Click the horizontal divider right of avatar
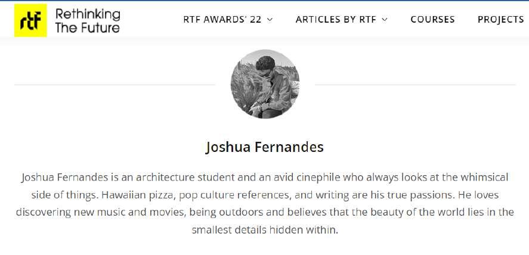529x255 pixels. 414,85
